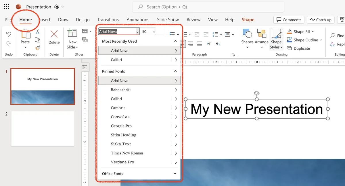Image resolution: width=345 pixels, height=186 pixels.
Task: Cut selection with the scissors icon
Action: point(37,32)
